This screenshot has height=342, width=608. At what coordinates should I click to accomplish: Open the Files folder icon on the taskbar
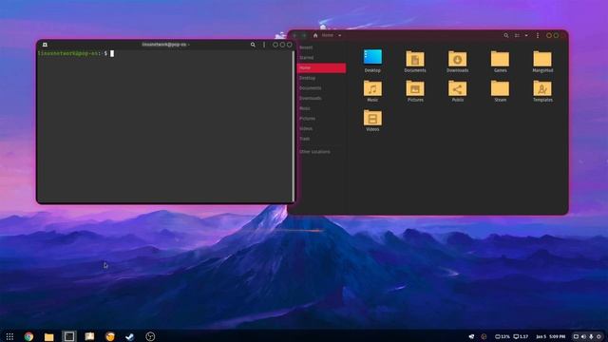point(48,336)
